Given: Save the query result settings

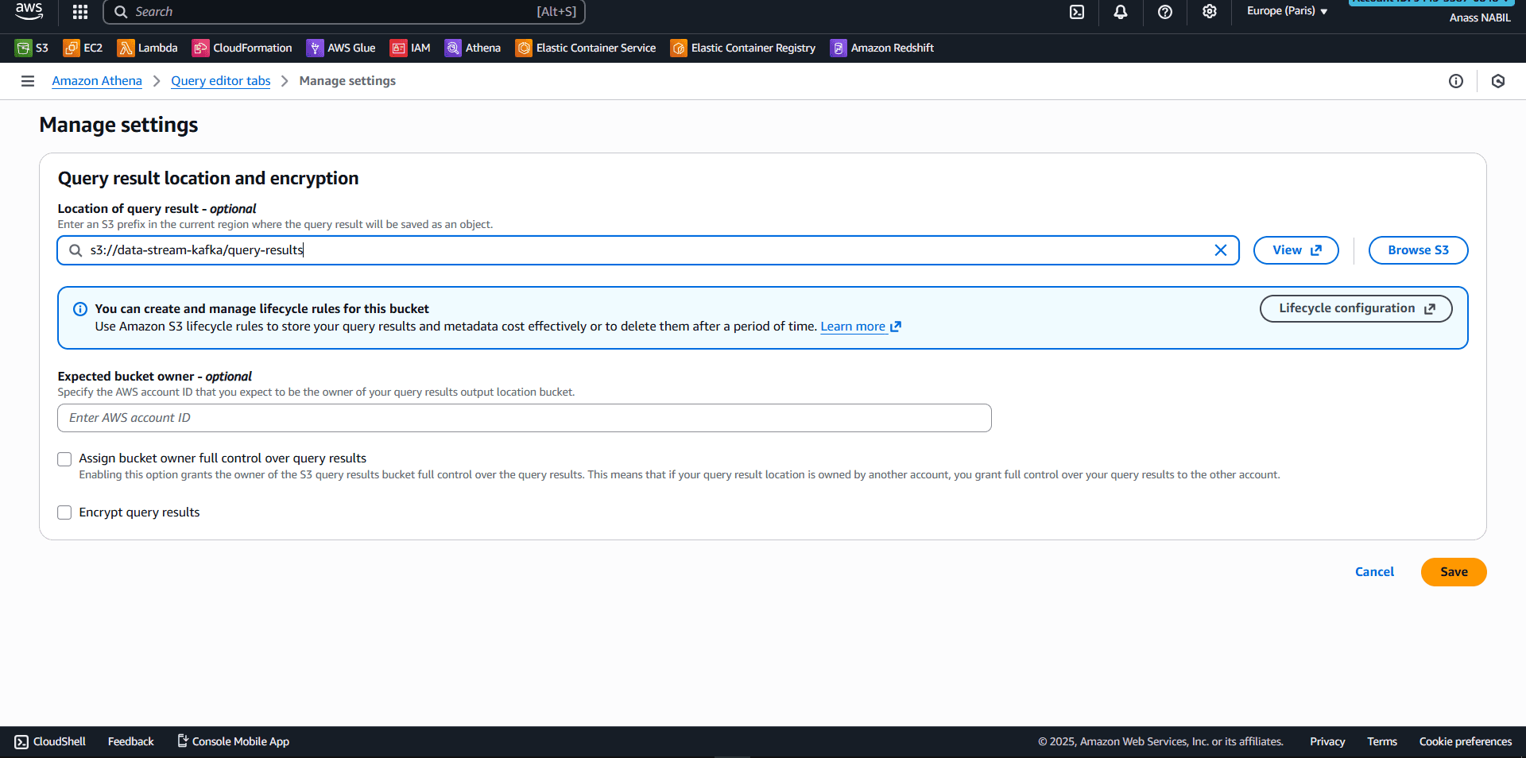Looking at the screenshot, I should pyautogui.click(x=1453, y=571).
